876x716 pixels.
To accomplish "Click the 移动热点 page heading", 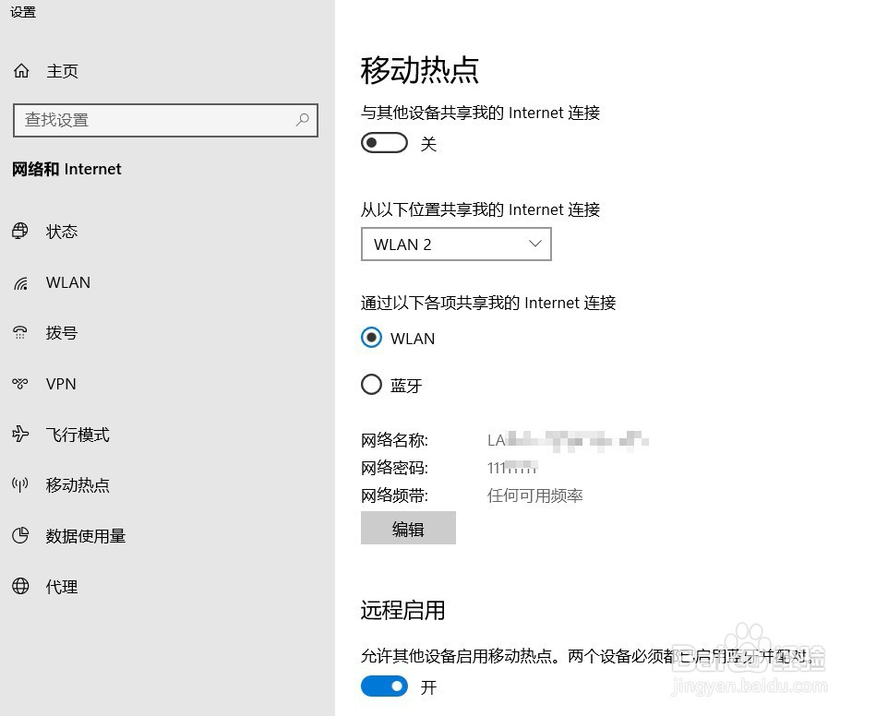I will tap(420, 69).
